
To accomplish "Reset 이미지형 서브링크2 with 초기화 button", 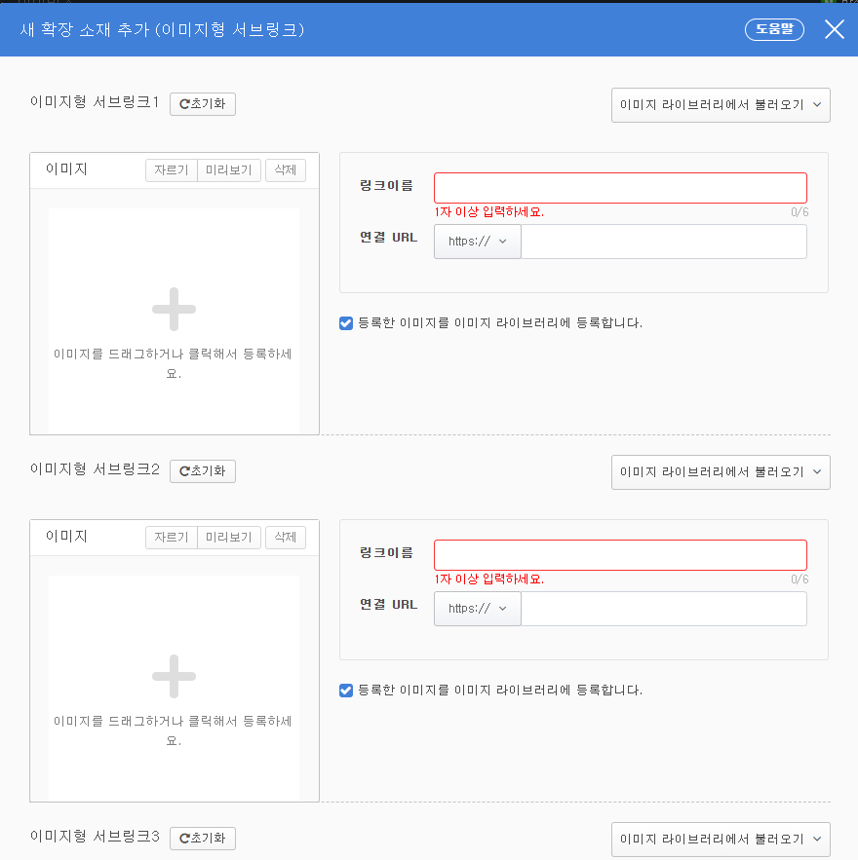I will pos(203,470).
